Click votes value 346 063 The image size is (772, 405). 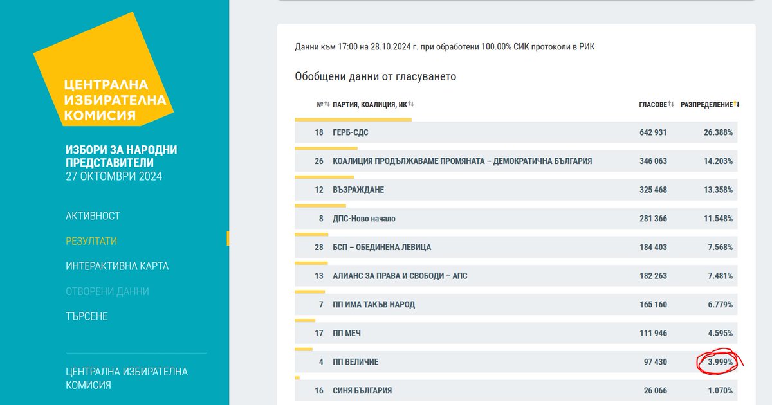click(652, 161)
